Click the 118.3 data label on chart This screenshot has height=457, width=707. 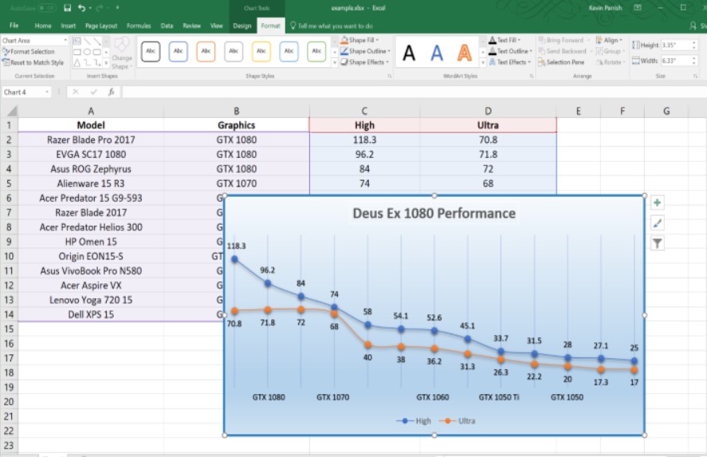point(236,246)
